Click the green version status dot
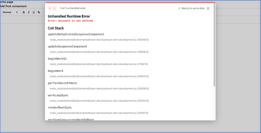The height and width of the screenshot is (133, 261). (179, 8)
